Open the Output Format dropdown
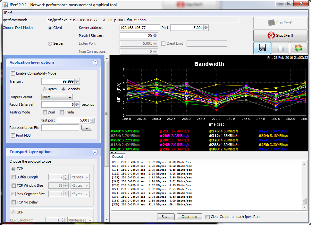Screen dimensions: 311x225 click(x=57, y=97)
